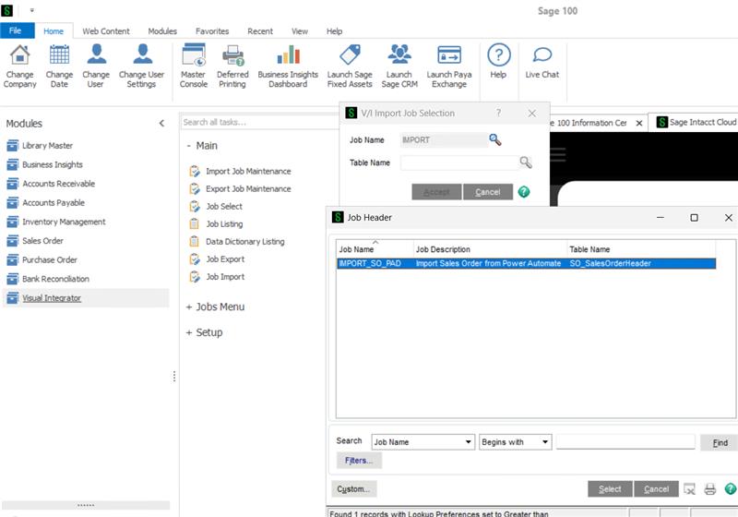This screenshot has width=738, height=517.
Task: Open Deferred Printing
Action: point(232,66)
